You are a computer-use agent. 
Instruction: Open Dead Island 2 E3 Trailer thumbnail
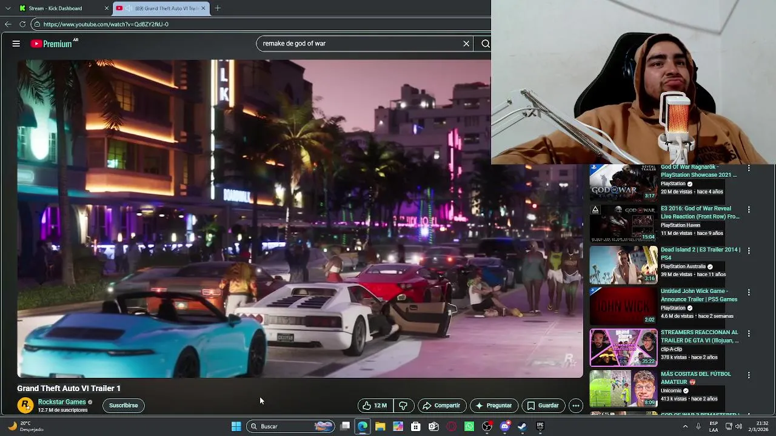pyautogui.click(x=623, y=265)
